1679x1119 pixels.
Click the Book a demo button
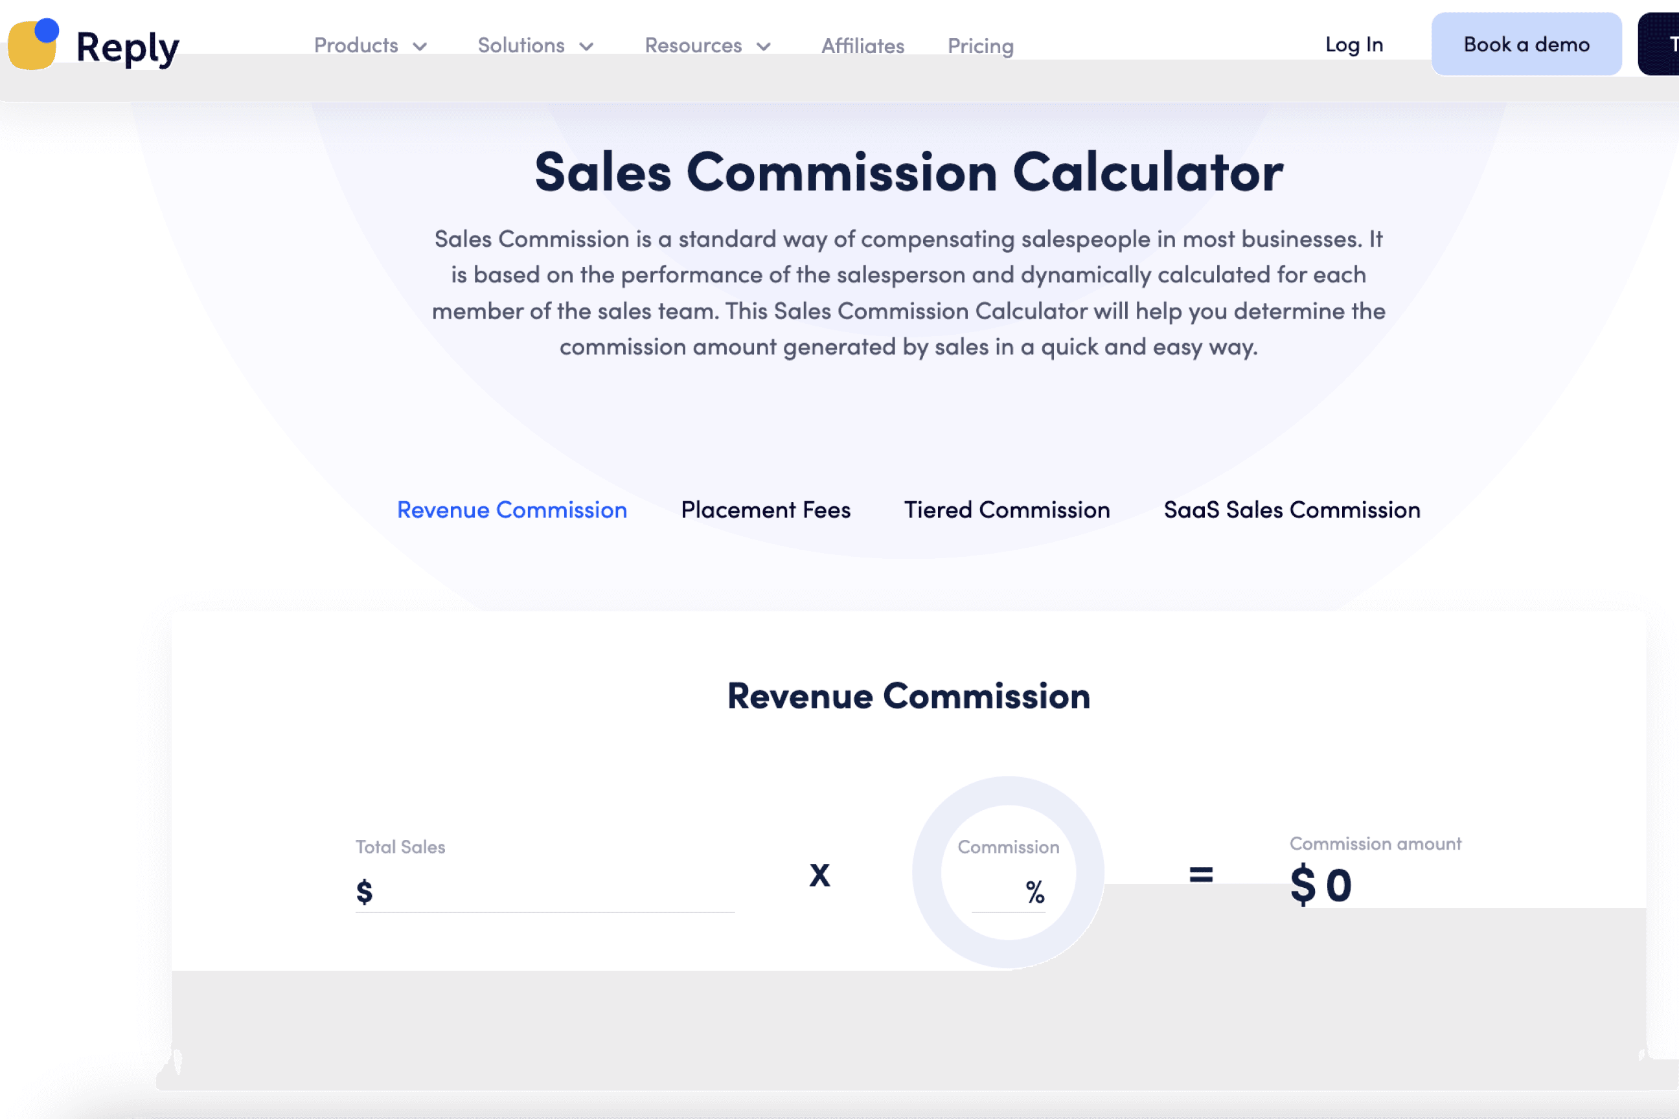point(1526,44)
